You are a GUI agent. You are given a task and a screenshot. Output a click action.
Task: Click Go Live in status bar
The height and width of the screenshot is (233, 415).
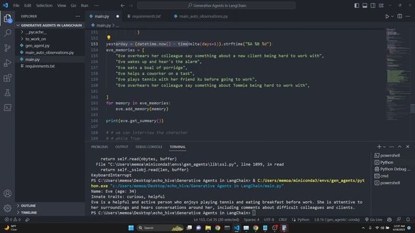[373, 219]
